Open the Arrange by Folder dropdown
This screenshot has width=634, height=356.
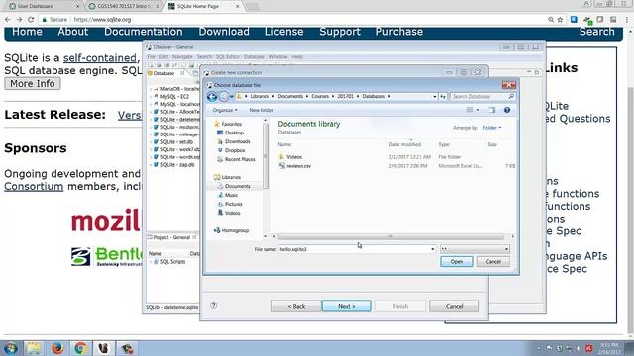(492, 128)
